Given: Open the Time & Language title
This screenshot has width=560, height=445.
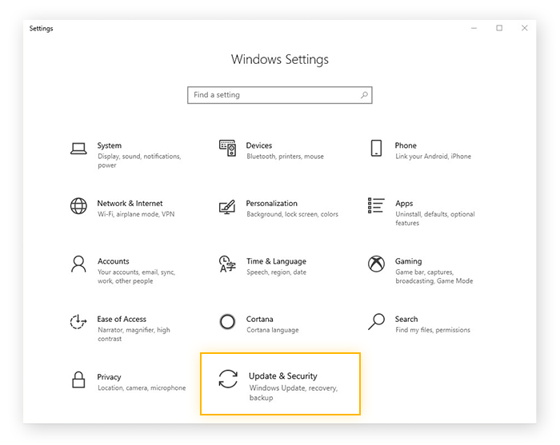Looking at the screenshot, I should coord(276,261).
